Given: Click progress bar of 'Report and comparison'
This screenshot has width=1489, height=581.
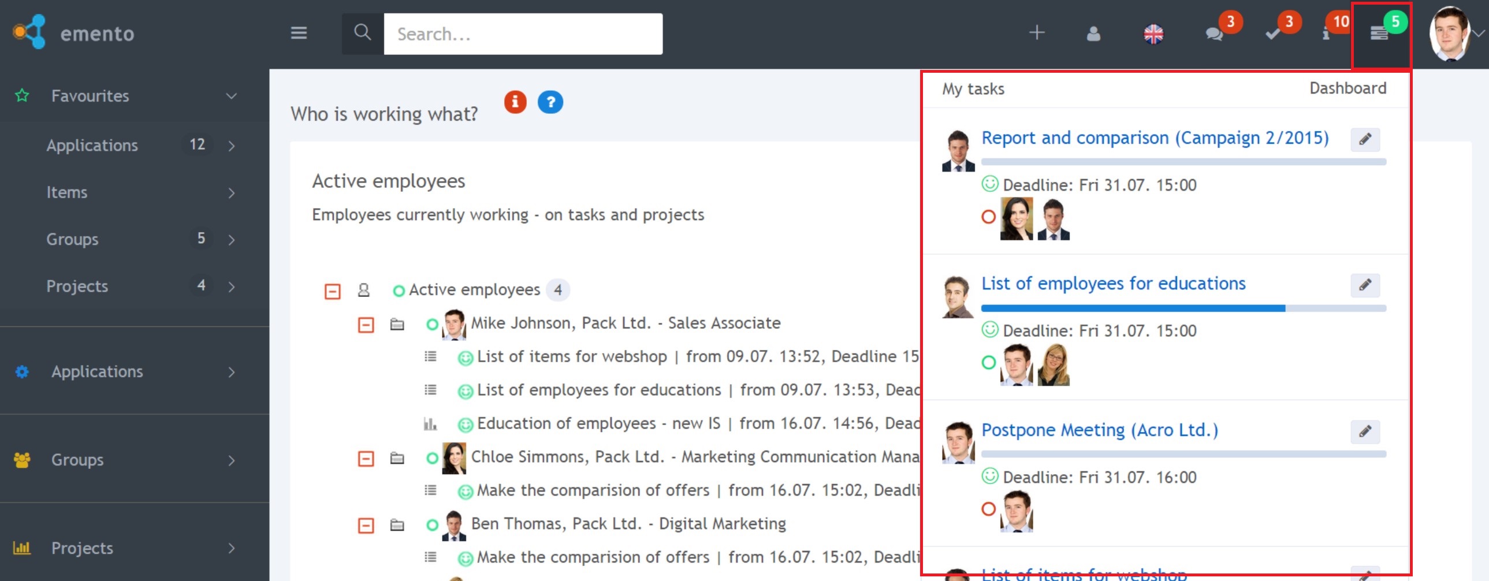Looking at the screenshot, I should [x=1183, y=162].
